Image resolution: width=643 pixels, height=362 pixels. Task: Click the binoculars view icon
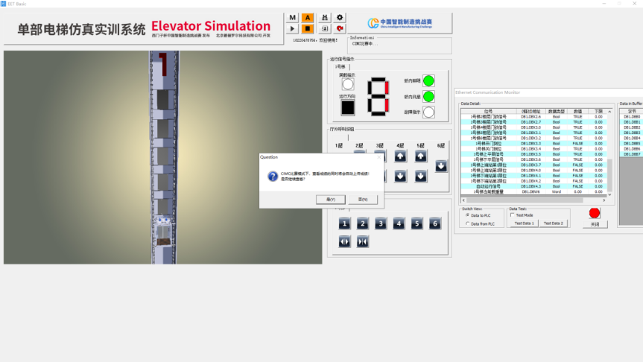[x=325, y=17]
